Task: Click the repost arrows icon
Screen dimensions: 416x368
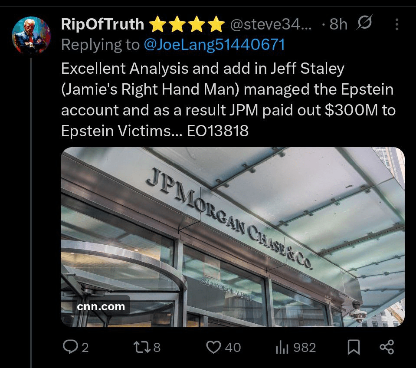Action: (x=141, y=347)
